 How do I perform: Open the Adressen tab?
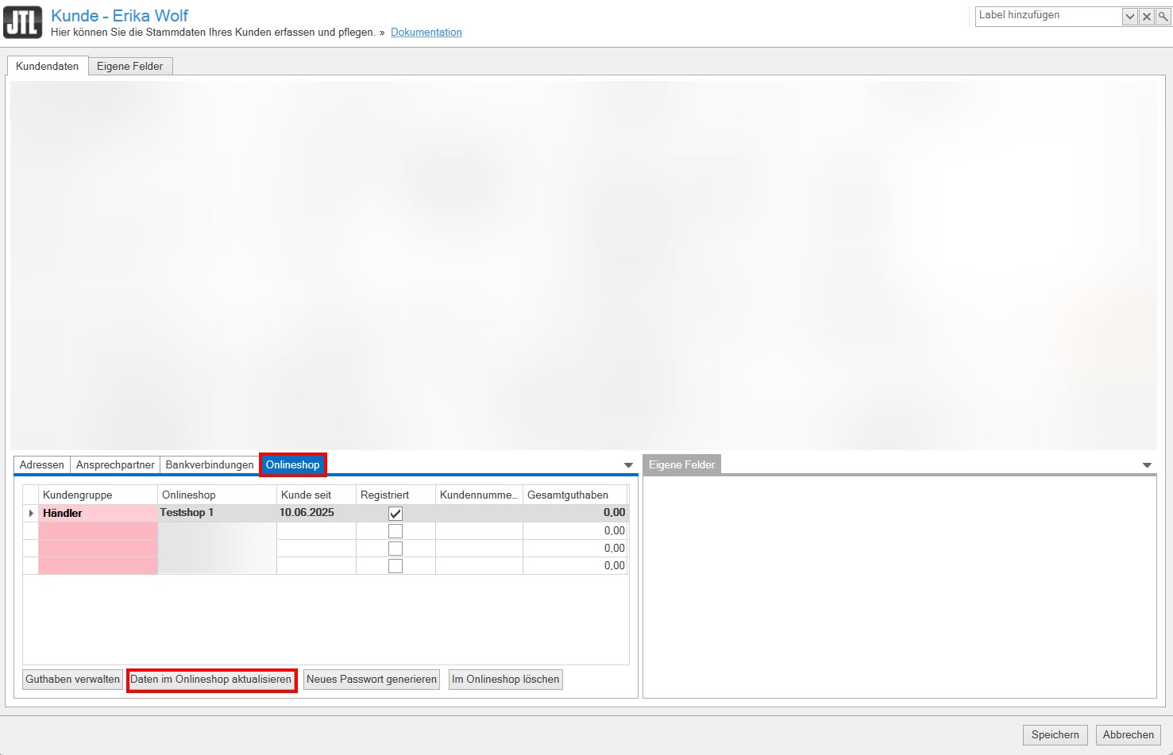pos(42,464)
